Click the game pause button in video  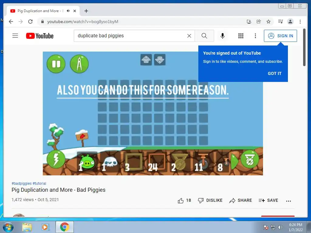point(56,64)
